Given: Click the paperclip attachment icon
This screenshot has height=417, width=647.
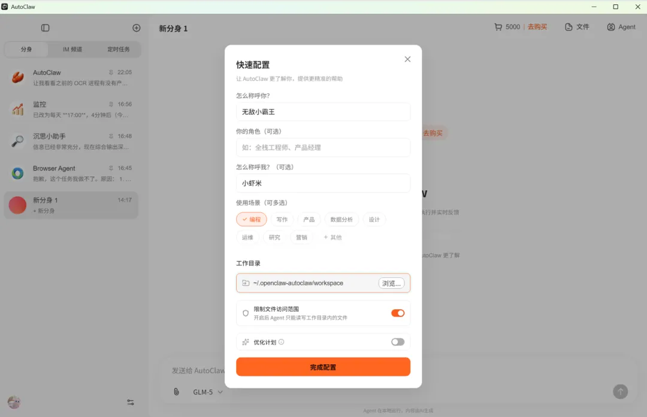Looking at the screenshot, I should tap(176, 392).
